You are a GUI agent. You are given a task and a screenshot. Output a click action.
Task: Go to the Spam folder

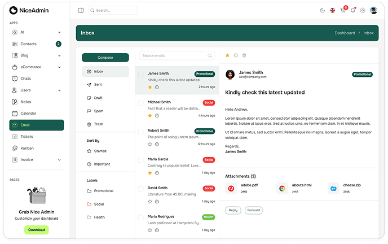pyautogui.click(x=99, y=111)
